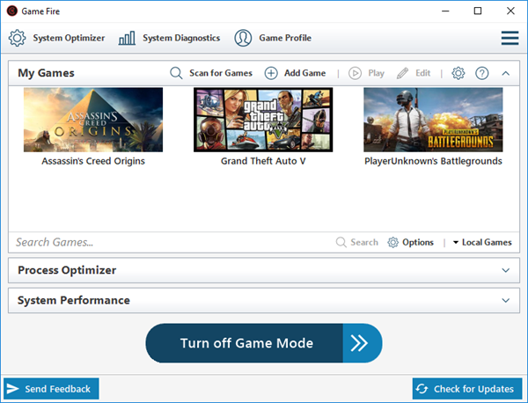Screen dimensions: 528x403
Task: Open Options next to search
Action: point(418,242)
